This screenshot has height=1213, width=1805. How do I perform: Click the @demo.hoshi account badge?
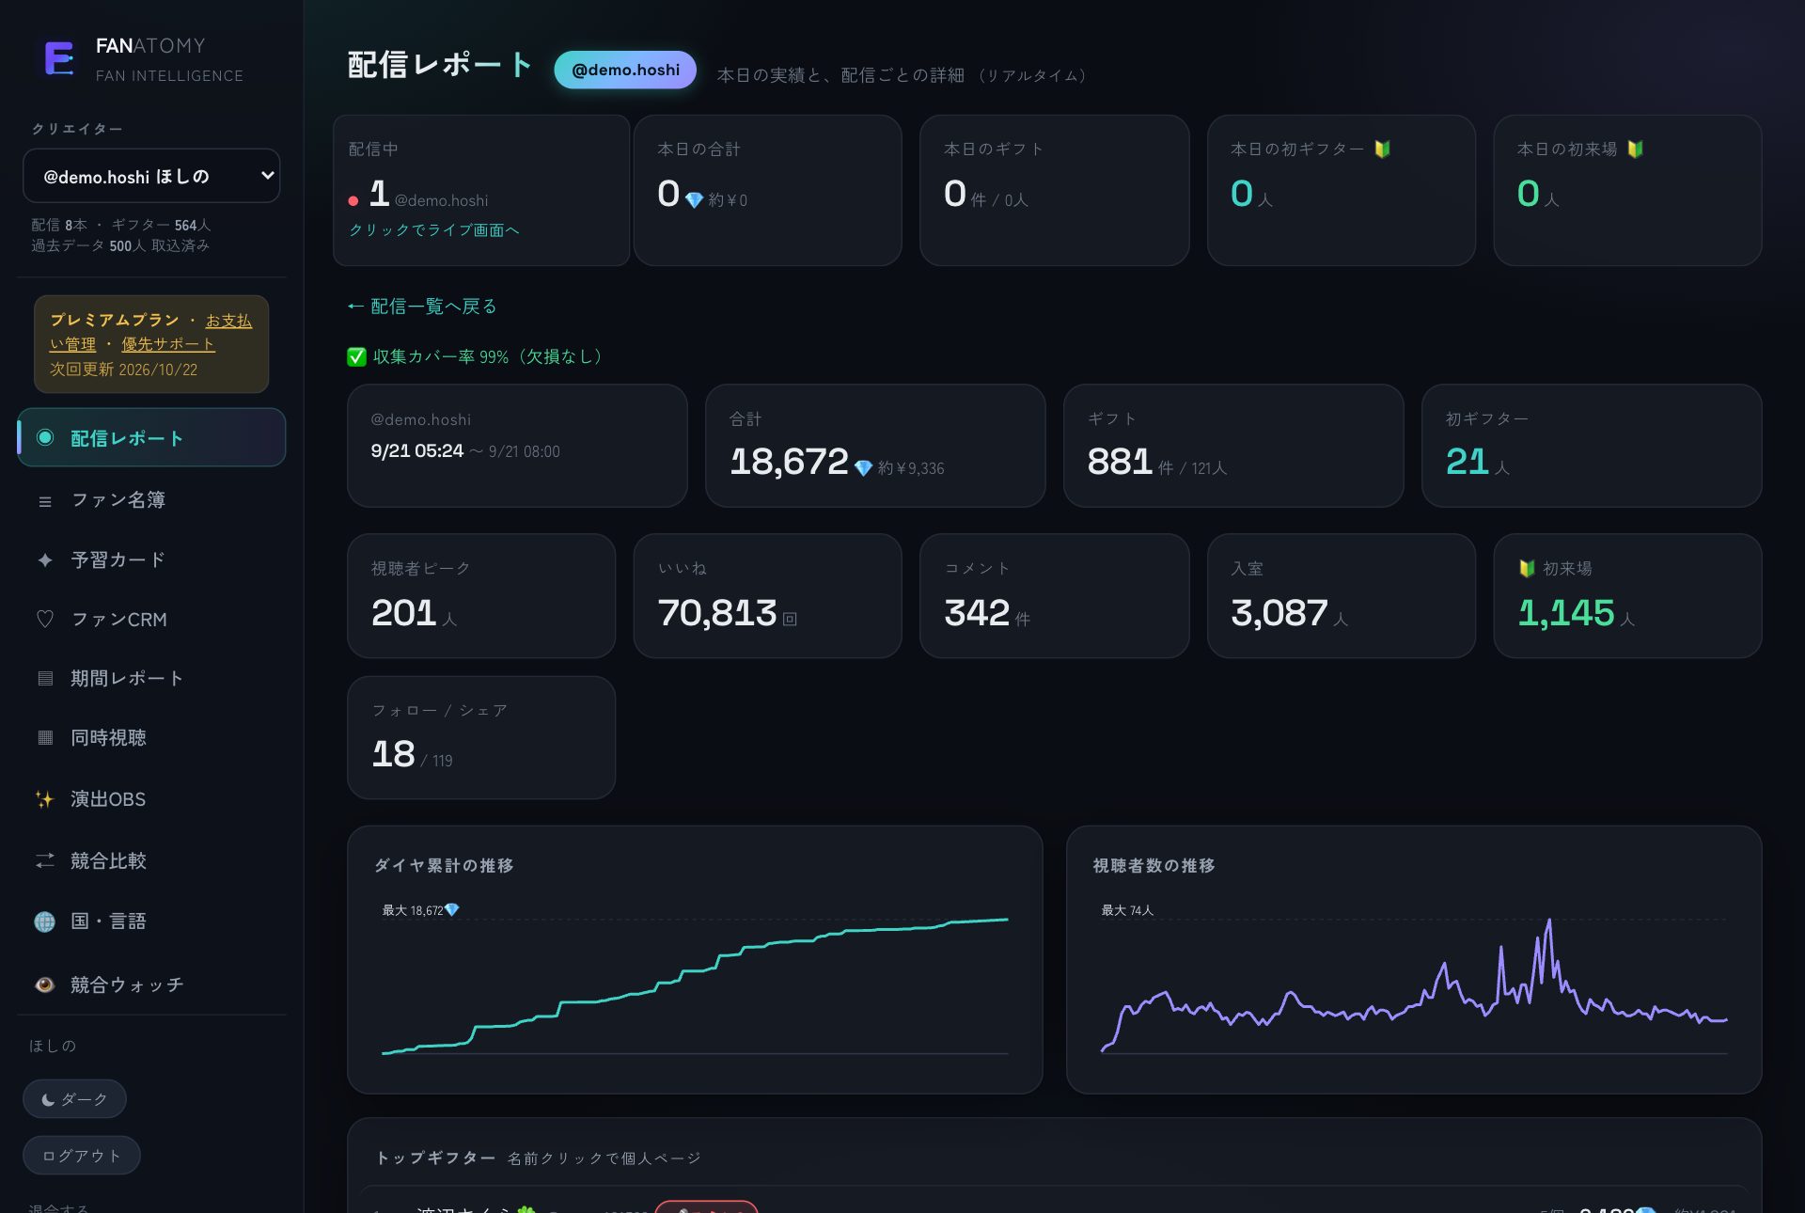point(625,70)
